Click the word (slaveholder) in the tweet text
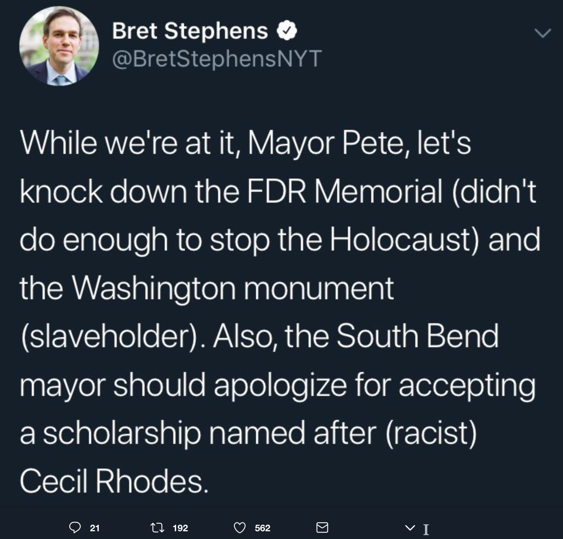Screen dimensions: 563x539 111,336
